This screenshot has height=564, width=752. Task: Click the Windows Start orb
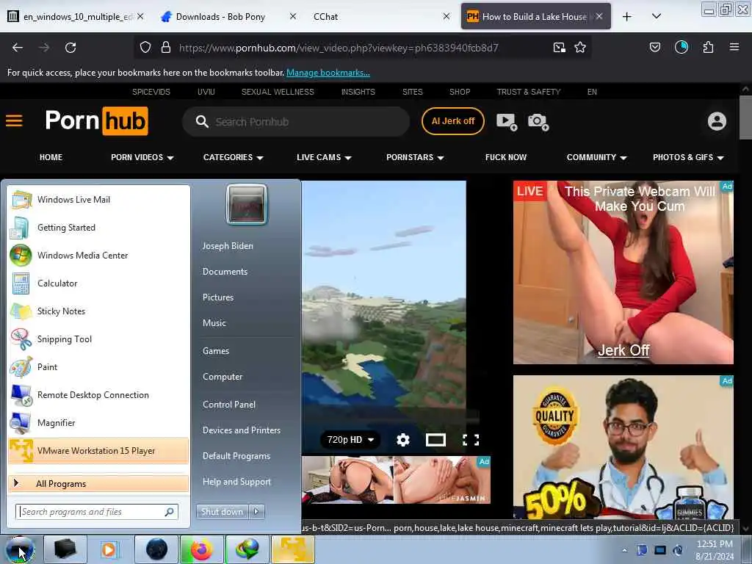coord(20,549)
